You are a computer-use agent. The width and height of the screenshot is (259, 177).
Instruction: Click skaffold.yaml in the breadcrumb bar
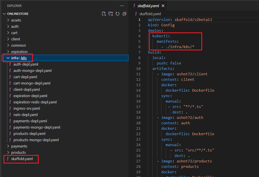[150, 14]
